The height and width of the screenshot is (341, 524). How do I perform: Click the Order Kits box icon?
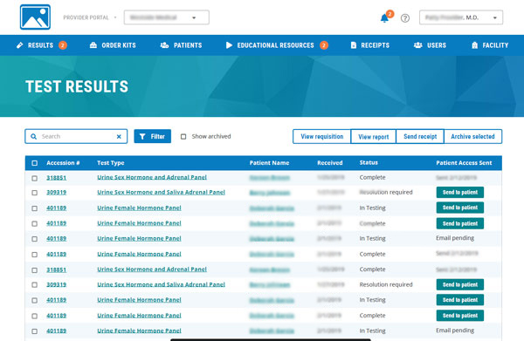pyautogui.click(x=93, y=45)
